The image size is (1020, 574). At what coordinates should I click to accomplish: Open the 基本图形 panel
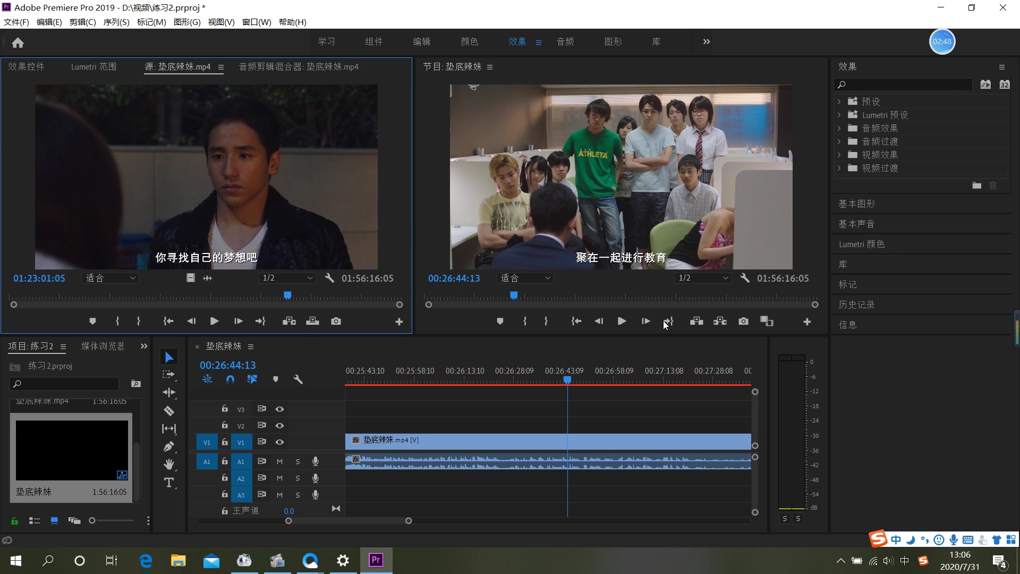point(856,204)
